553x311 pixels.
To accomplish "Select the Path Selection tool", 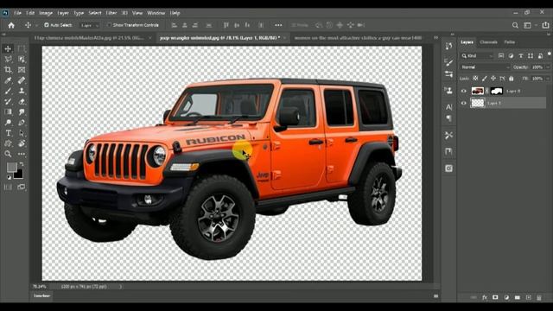I will point(22,133).
